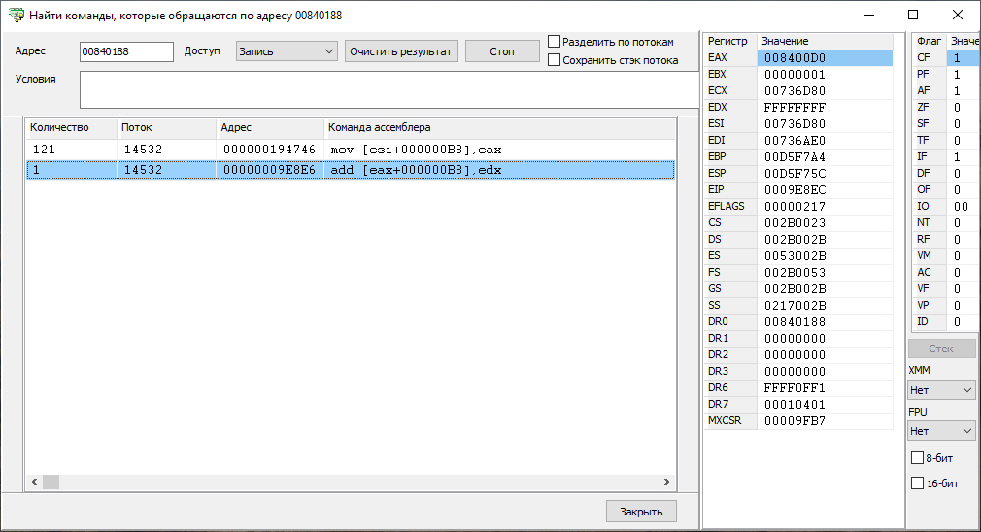
Task: Click the Cheat Engine icon in title bar
Action: pos(17,15)
